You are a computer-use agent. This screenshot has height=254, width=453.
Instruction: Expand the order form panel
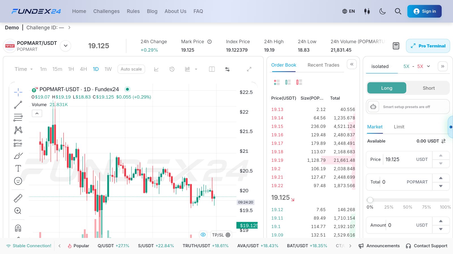(x=443, y=66)
